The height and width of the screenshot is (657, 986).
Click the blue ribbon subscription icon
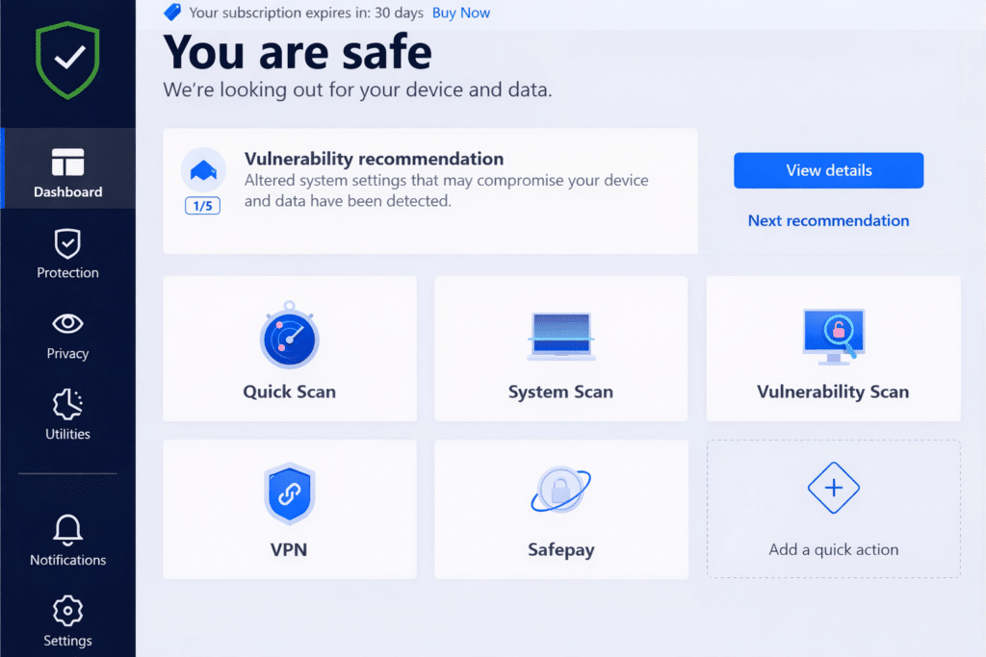click(172, 13)
